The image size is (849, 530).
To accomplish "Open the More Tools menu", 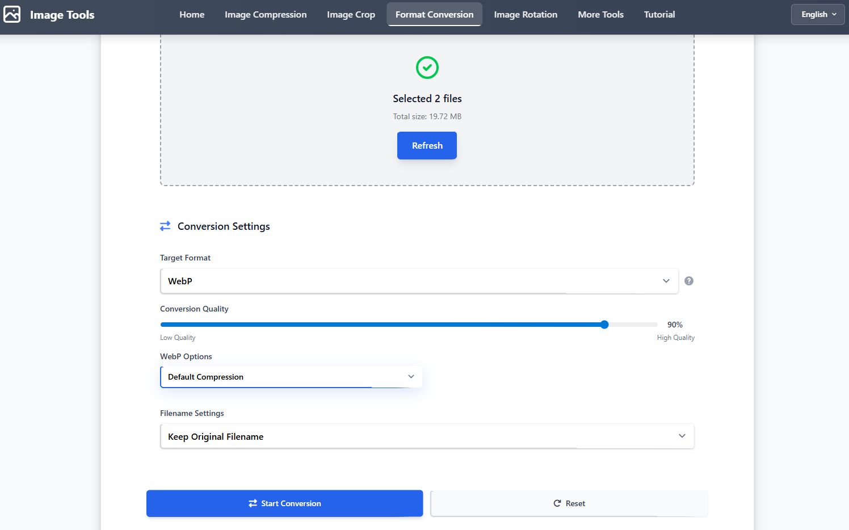I will [x=600, y=14].
